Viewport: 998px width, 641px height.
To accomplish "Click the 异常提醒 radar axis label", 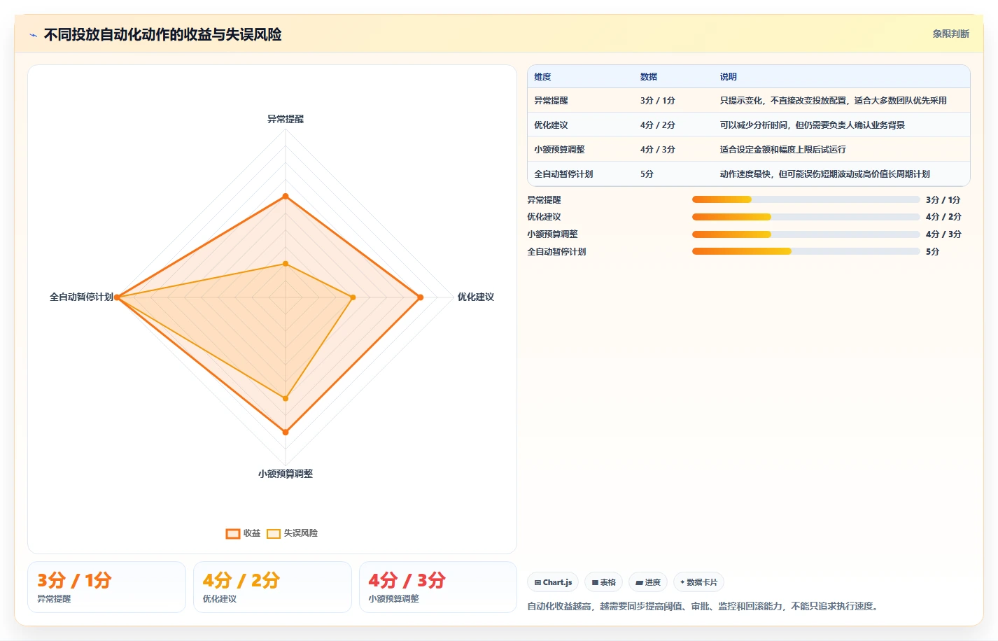I will point(286,119).
